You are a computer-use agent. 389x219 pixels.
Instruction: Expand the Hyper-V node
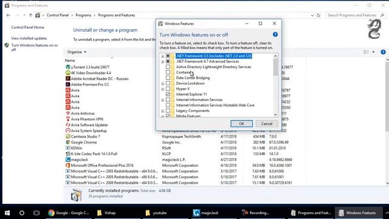tap(163, 89)
